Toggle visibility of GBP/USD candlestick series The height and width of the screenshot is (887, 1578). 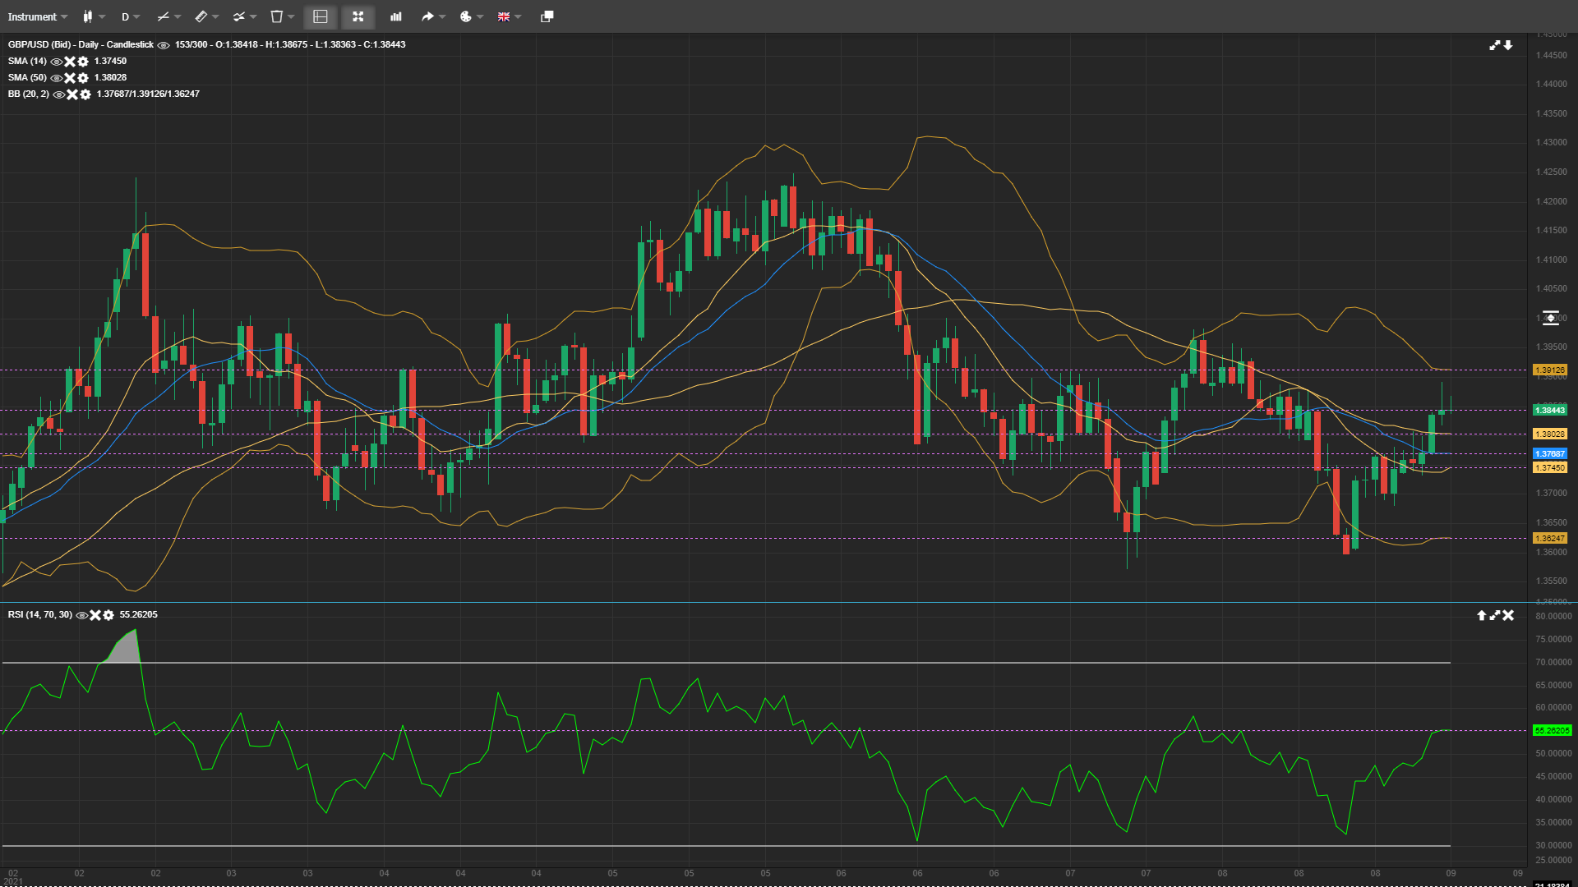[x=164, y=45]
